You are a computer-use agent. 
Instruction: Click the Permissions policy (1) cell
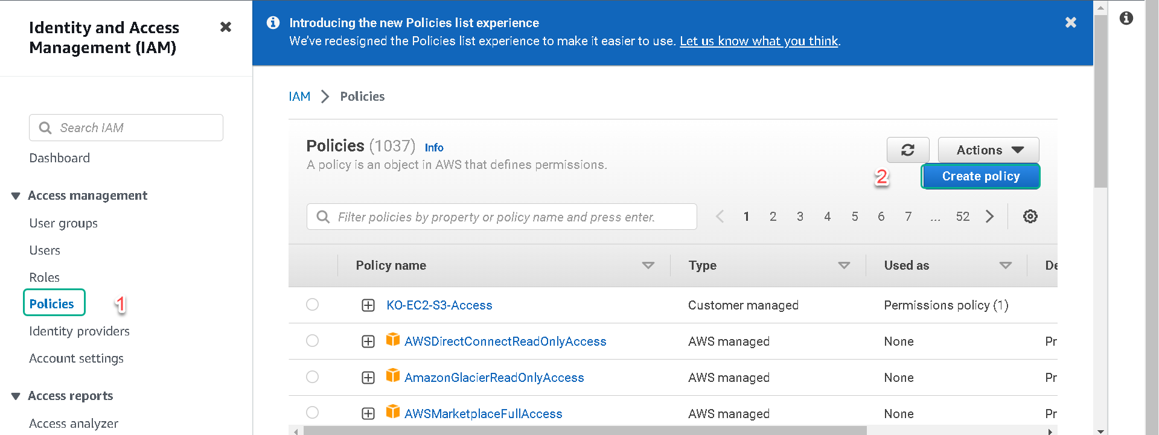click(946, 305)
